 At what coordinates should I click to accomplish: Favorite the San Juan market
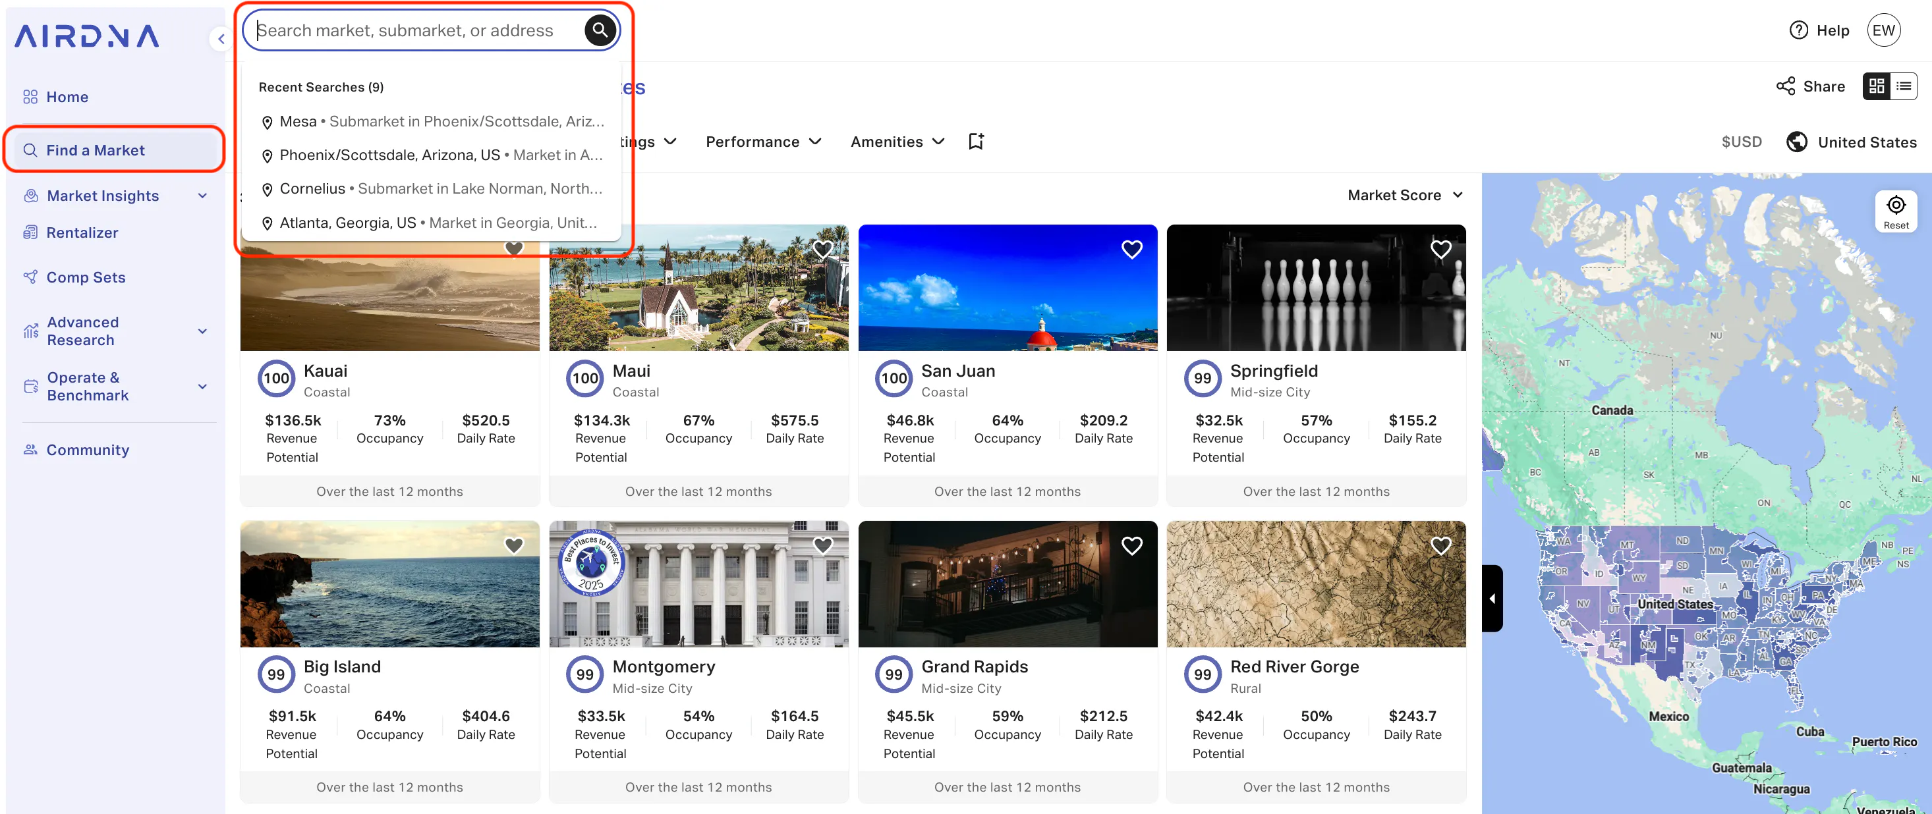1131,249
